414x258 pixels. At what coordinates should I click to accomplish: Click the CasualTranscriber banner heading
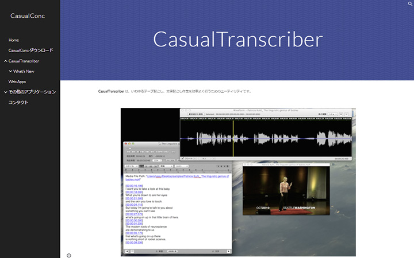pos(237,39)
